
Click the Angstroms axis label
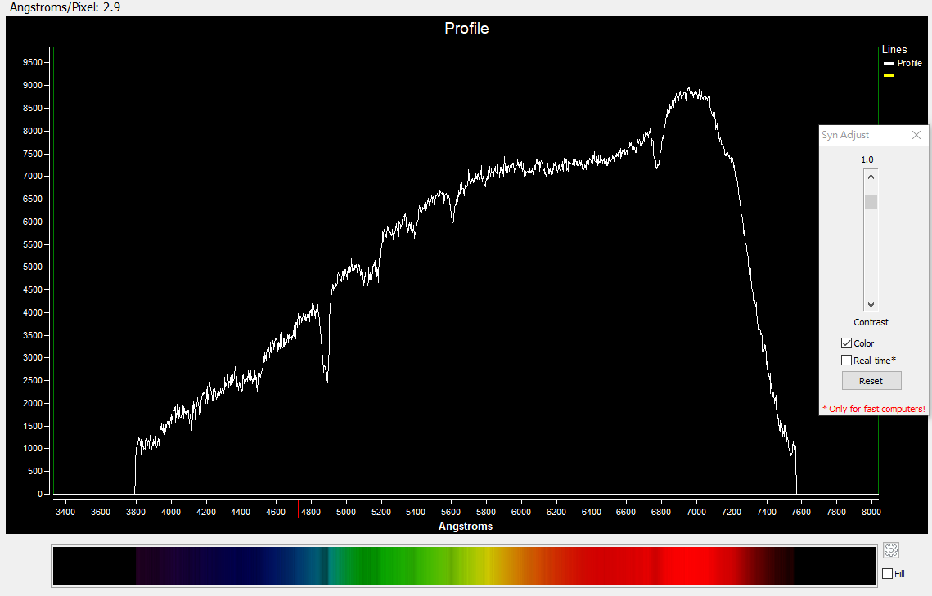466,527
